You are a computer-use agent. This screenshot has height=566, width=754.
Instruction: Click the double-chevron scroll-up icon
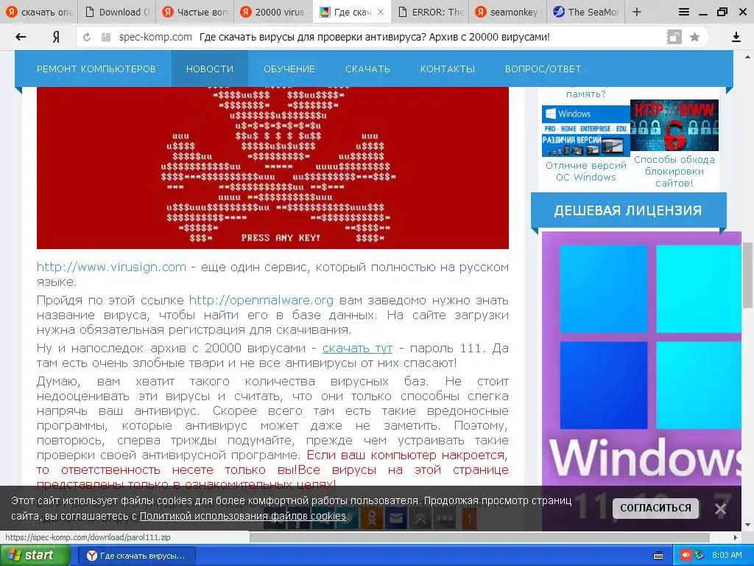[420, 518]
